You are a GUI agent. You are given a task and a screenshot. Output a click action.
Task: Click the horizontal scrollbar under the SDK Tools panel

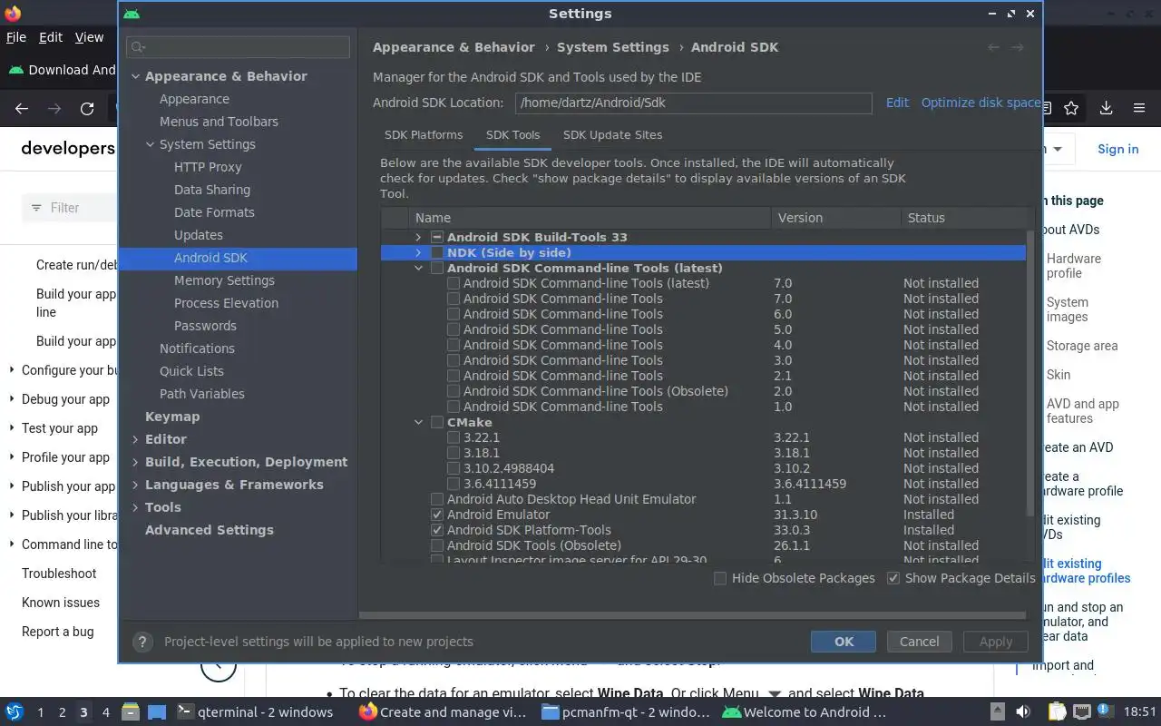(x=693, y=615)
